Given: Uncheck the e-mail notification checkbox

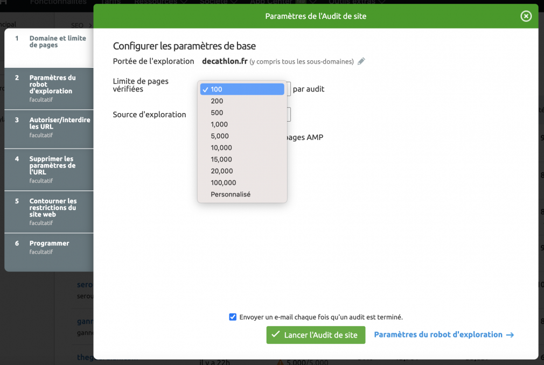Looking at the screenshot, I should 233,317.
